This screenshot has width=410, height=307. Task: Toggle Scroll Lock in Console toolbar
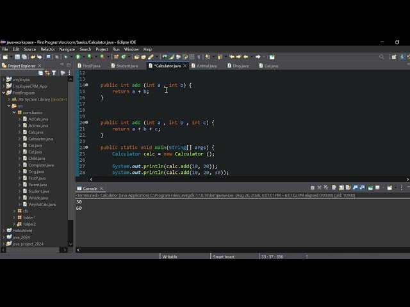click(x=341, y=187)
